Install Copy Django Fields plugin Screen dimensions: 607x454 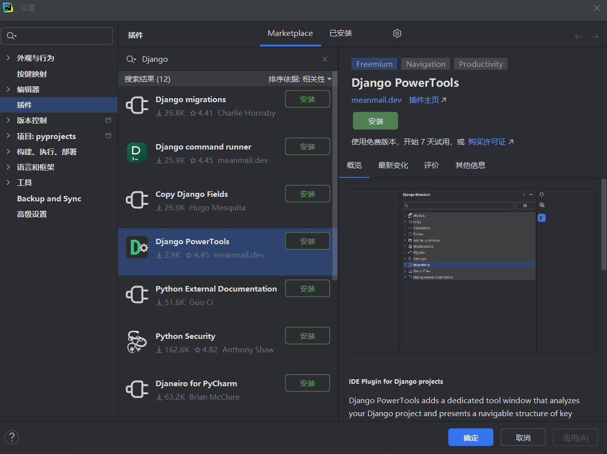click(307, 194)
